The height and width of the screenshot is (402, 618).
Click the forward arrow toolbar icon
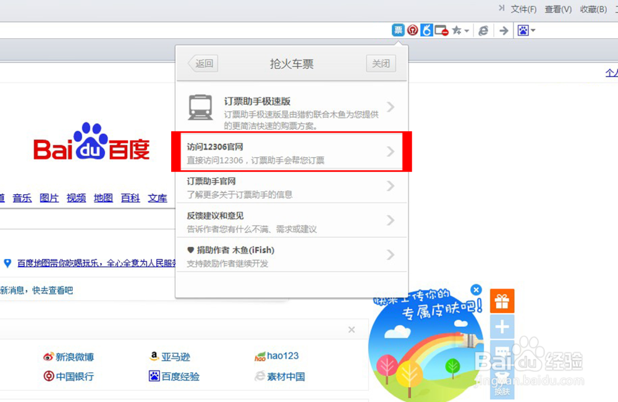tap(504, 30)
